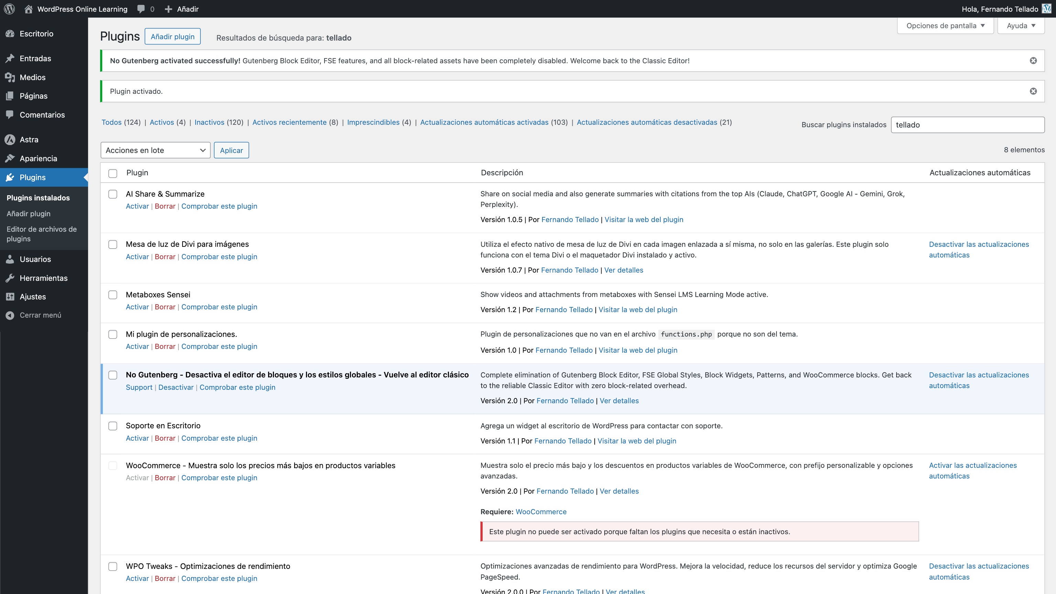Open Support link for No Gutenberg
The height and width of the screenshot is (594, 1056).
coord(139,387)
